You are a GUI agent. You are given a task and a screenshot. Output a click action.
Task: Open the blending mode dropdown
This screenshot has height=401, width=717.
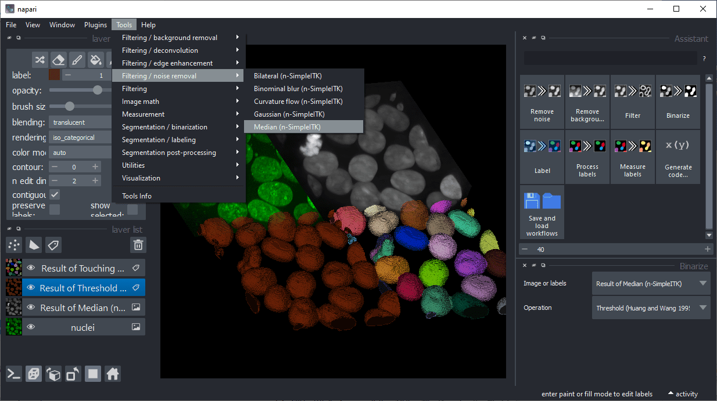(81, 122)
